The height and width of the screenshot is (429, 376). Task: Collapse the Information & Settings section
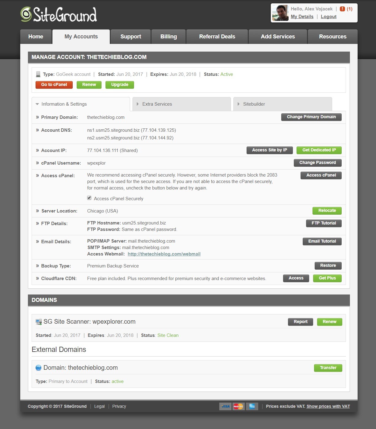tap(81, 104)
